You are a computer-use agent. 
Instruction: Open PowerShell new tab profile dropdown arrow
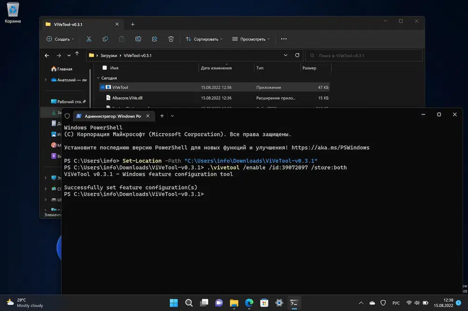pos(172,116)
